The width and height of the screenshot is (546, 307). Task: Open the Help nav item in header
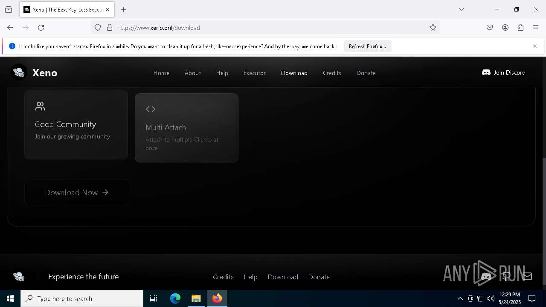pyautogui.click(x=222, y=73)
